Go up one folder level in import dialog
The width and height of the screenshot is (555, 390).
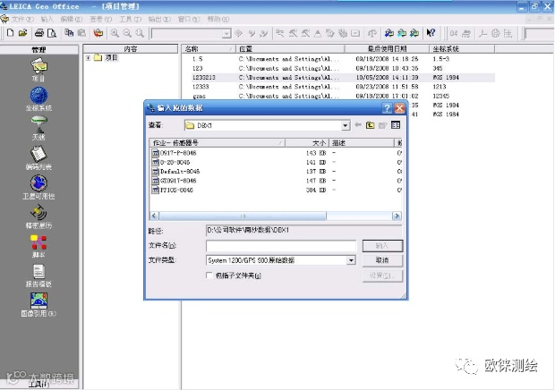371,125
